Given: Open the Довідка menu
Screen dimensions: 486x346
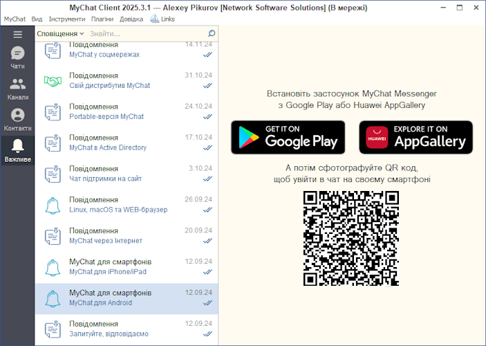Looking at the screenshot, I should [131, 19].
